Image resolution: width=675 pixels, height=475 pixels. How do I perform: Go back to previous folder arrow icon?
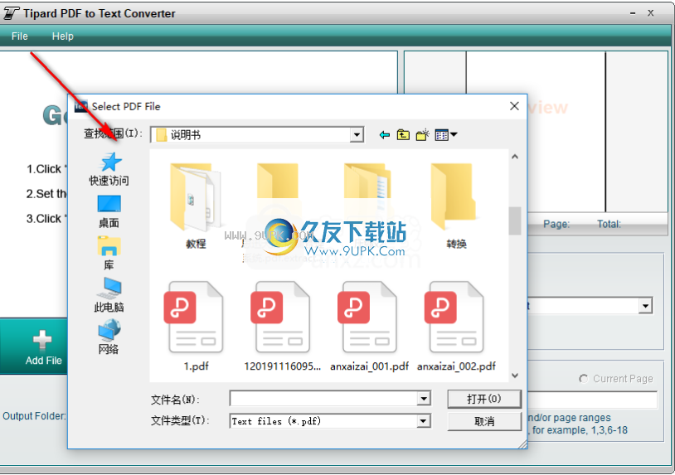coord(385,135)
